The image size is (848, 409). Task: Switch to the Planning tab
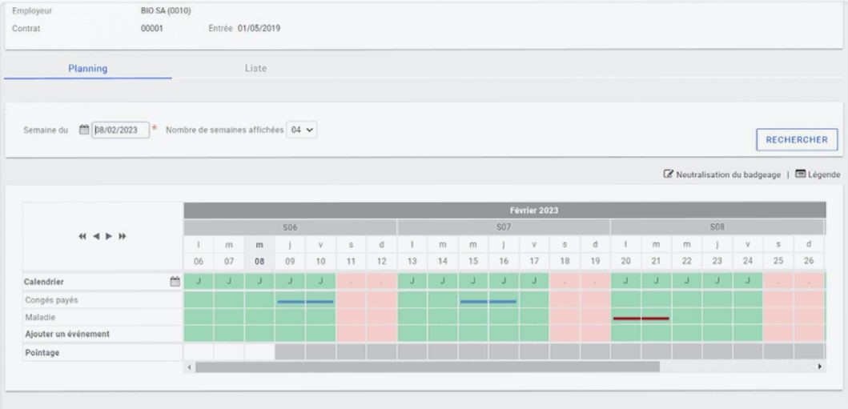click(x=87, y=69)
